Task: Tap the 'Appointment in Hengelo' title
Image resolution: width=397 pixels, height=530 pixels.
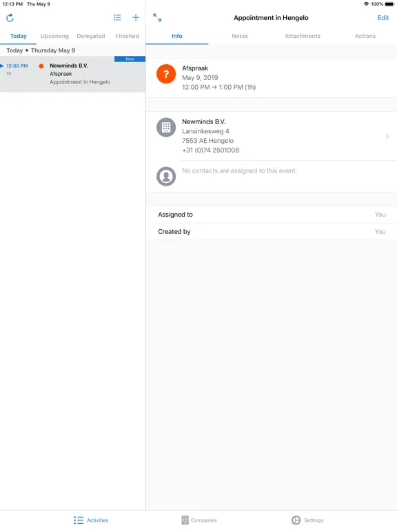Action: point(271,17)
